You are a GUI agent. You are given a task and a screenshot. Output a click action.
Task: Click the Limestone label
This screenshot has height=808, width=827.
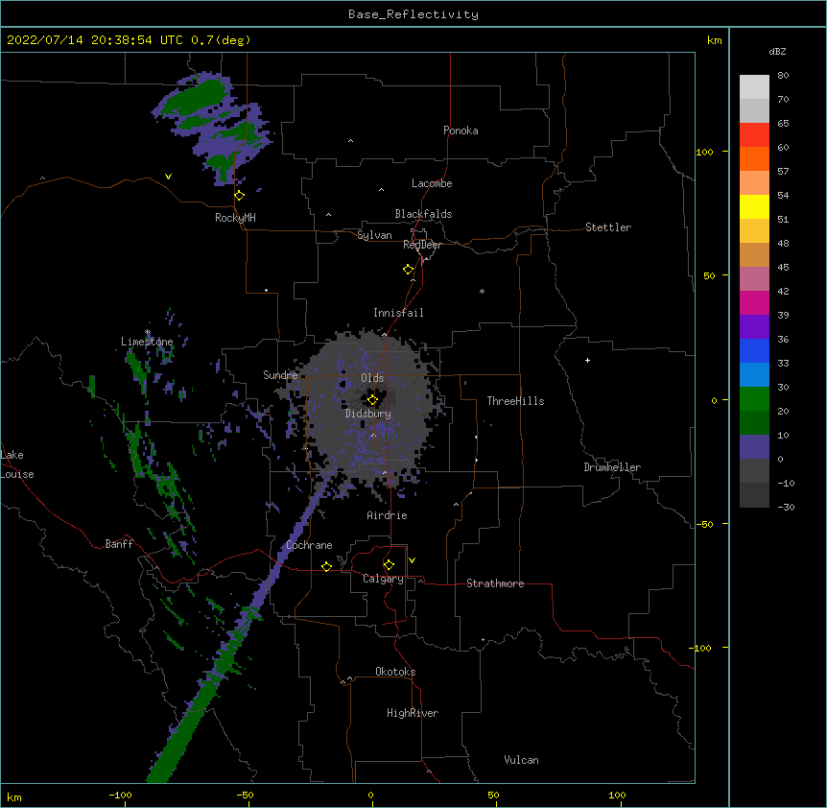coord(147,342)
